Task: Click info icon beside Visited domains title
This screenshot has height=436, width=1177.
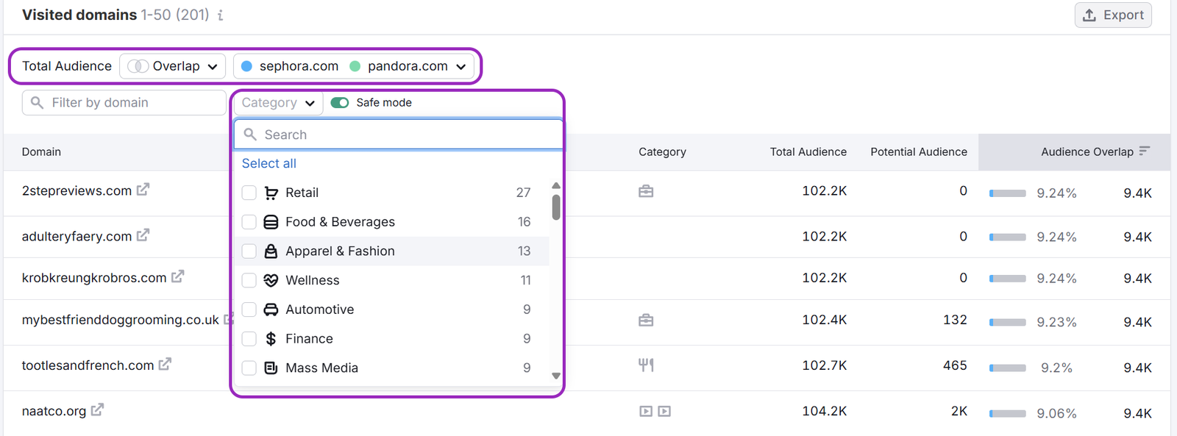Action: click(220, 15)
